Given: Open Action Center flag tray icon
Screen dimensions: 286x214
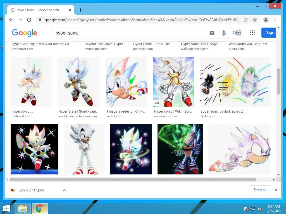Looking at the screenshot, I should pos(246,208).
